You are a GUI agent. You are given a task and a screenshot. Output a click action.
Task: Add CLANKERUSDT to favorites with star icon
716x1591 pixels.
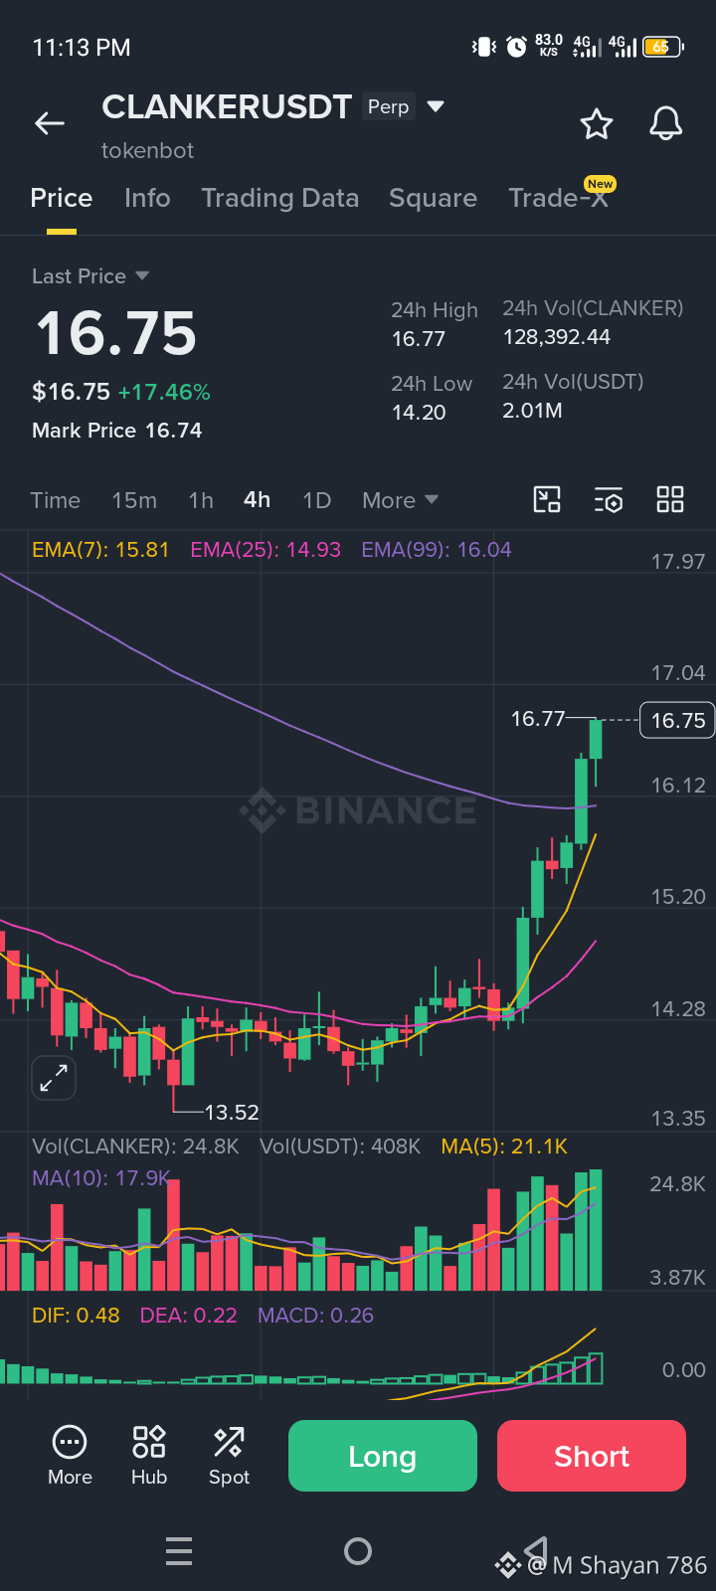[x=597, y=123]
